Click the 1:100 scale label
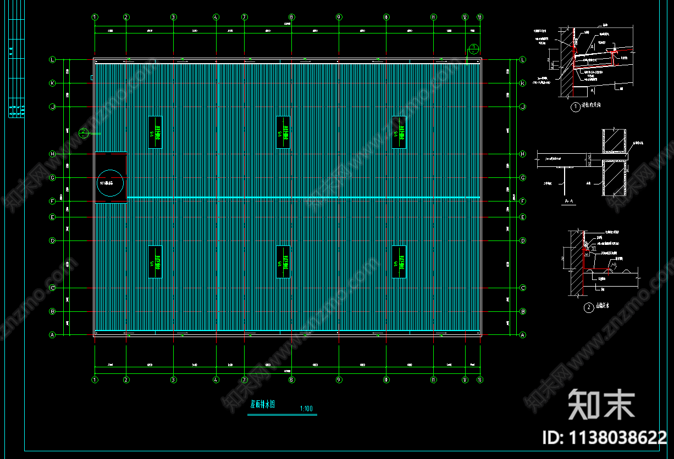This screenshot has width=674, height=459. click(x=306, y=408)
